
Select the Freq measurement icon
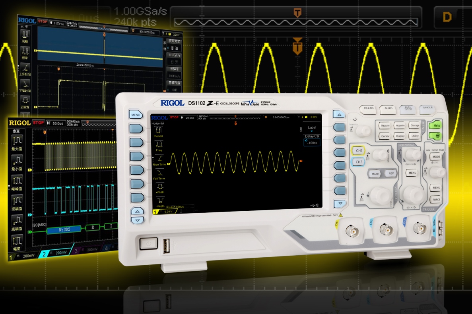tap(159, 144)
